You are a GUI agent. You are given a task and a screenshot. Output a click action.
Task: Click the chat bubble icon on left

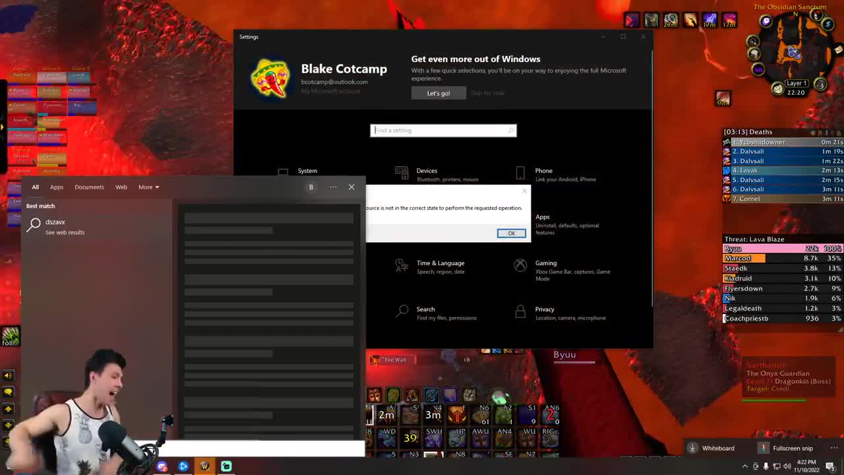click(8, 392)
